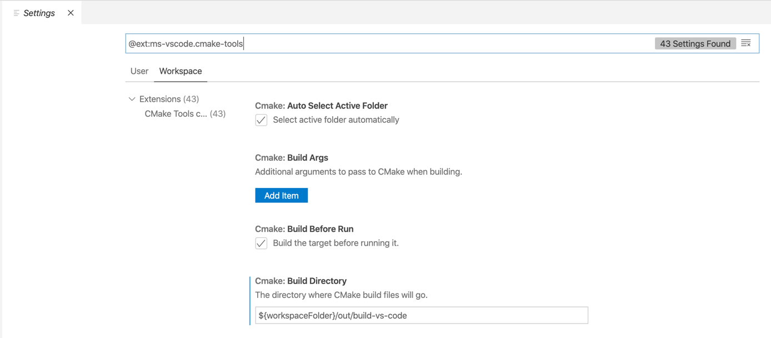Image resolution: width=771 pixels, height=338 pixels.
Task: Collapse the Extensions (43) section
Action: point(132,98)
